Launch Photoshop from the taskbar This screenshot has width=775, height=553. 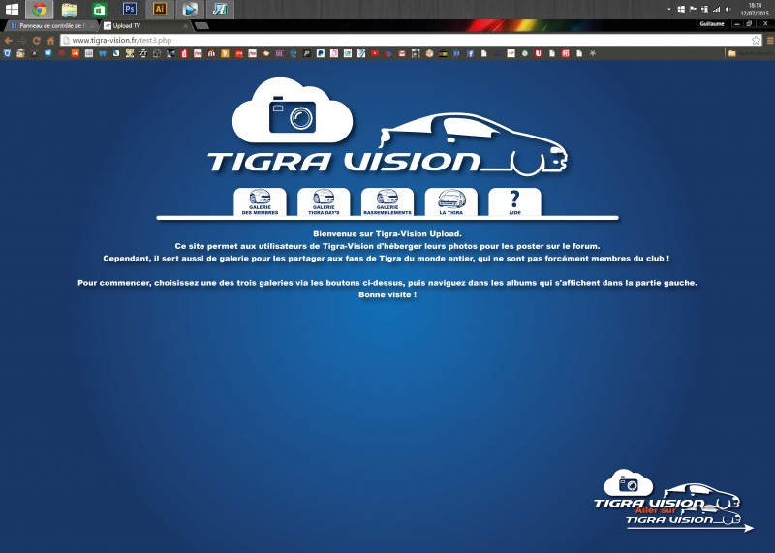129,9
